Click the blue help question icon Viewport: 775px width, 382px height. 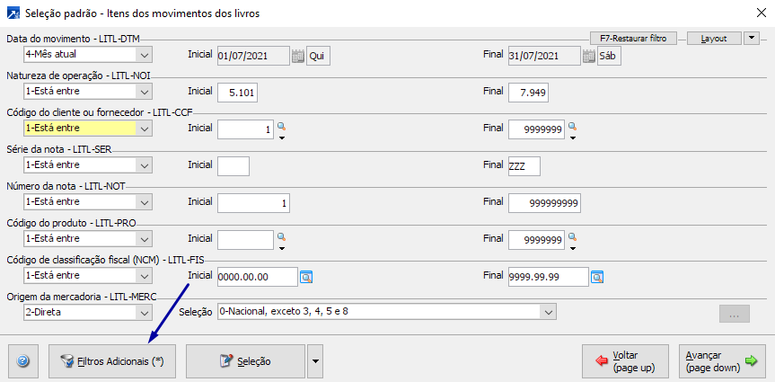(x=23, y=360)
